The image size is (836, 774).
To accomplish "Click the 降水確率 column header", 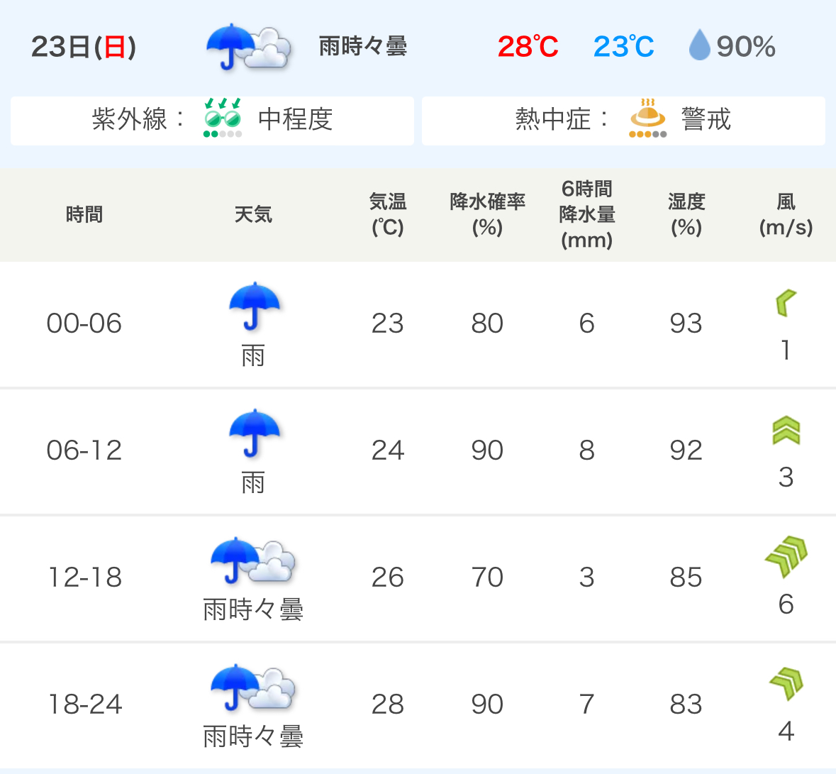I will click(x=487, y=214).
